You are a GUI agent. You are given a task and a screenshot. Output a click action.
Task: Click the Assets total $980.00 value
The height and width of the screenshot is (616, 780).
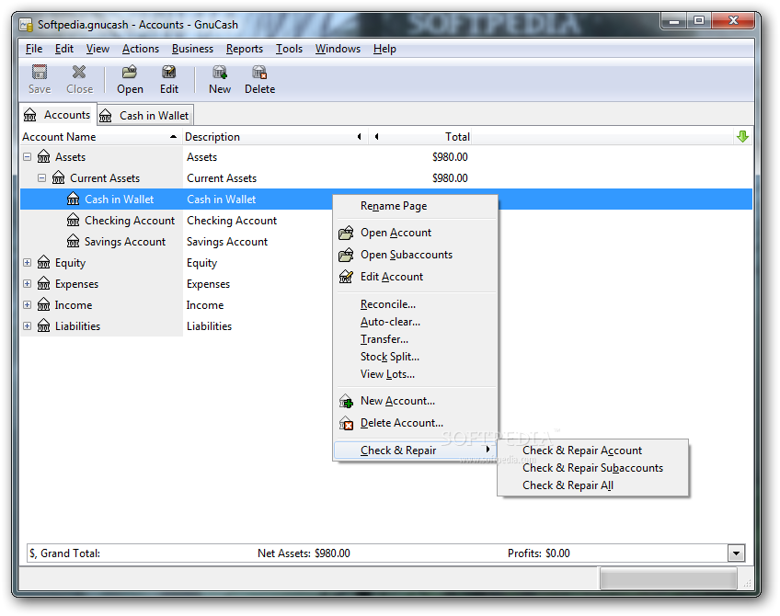coord(450,156)
